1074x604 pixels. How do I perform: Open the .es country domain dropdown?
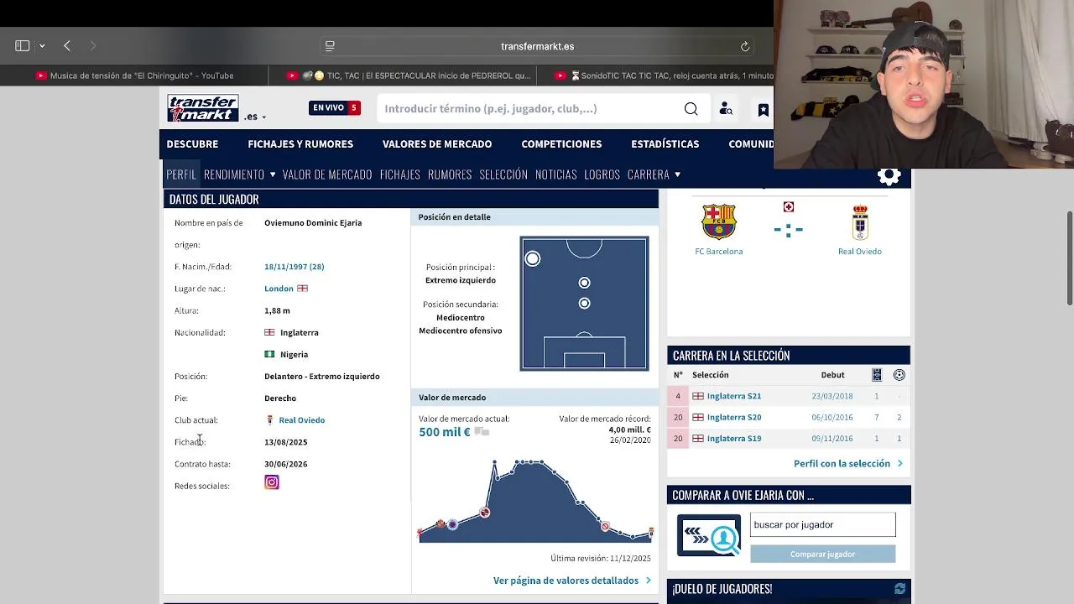pos(255,117)
